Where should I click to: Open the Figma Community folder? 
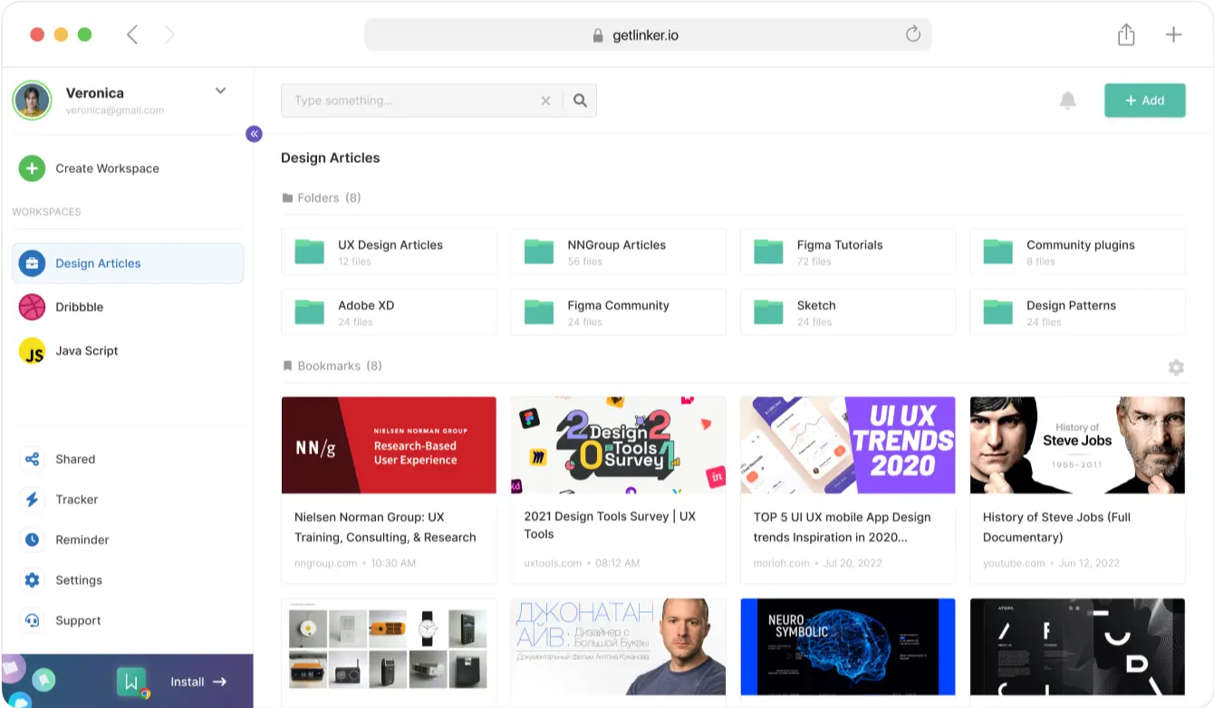click(619, 312)
